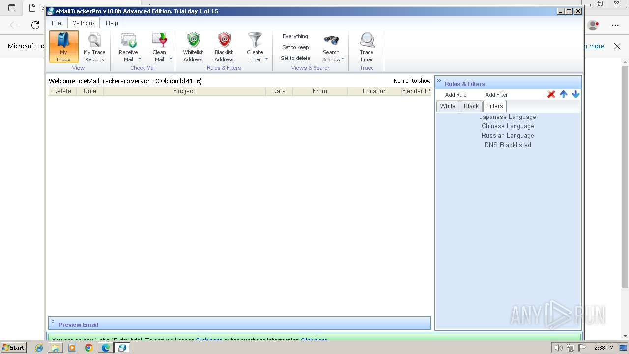This screenshot has width=629, height=354.
Task: Open File Explorer from taskbar
Action: point(56,348)
